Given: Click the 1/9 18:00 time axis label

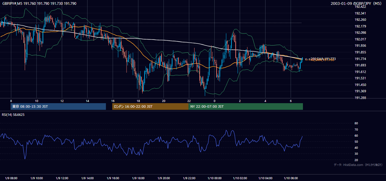Looking at the screenshot, I should point(138,178).
